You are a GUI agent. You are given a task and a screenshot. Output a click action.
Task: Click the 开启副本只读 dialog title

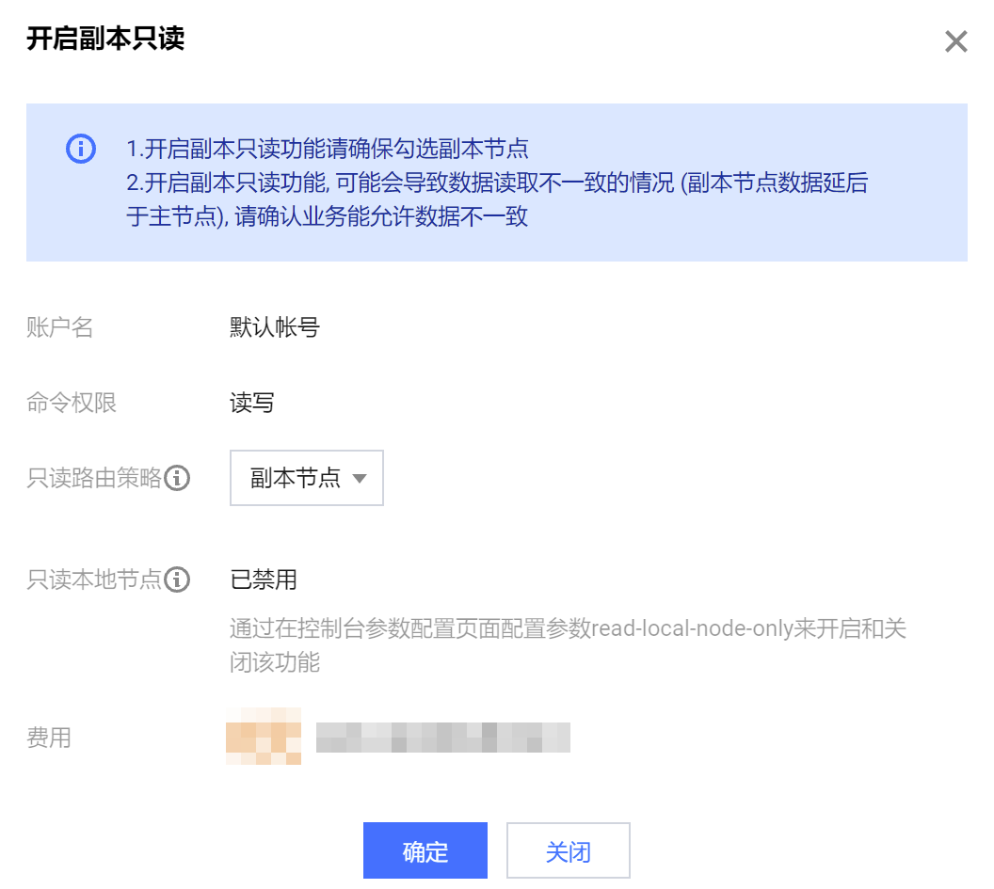[x=105, y=40]
